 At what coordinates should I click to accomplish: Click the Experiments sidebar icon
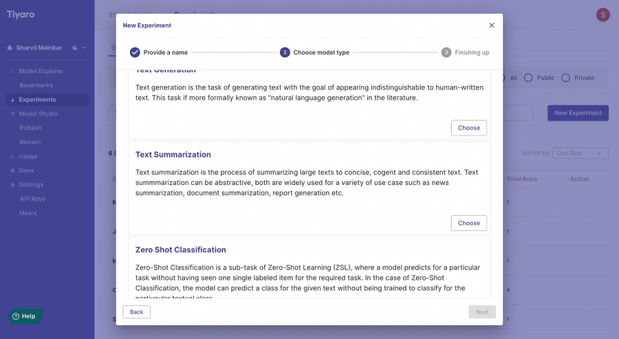(12, 100)
